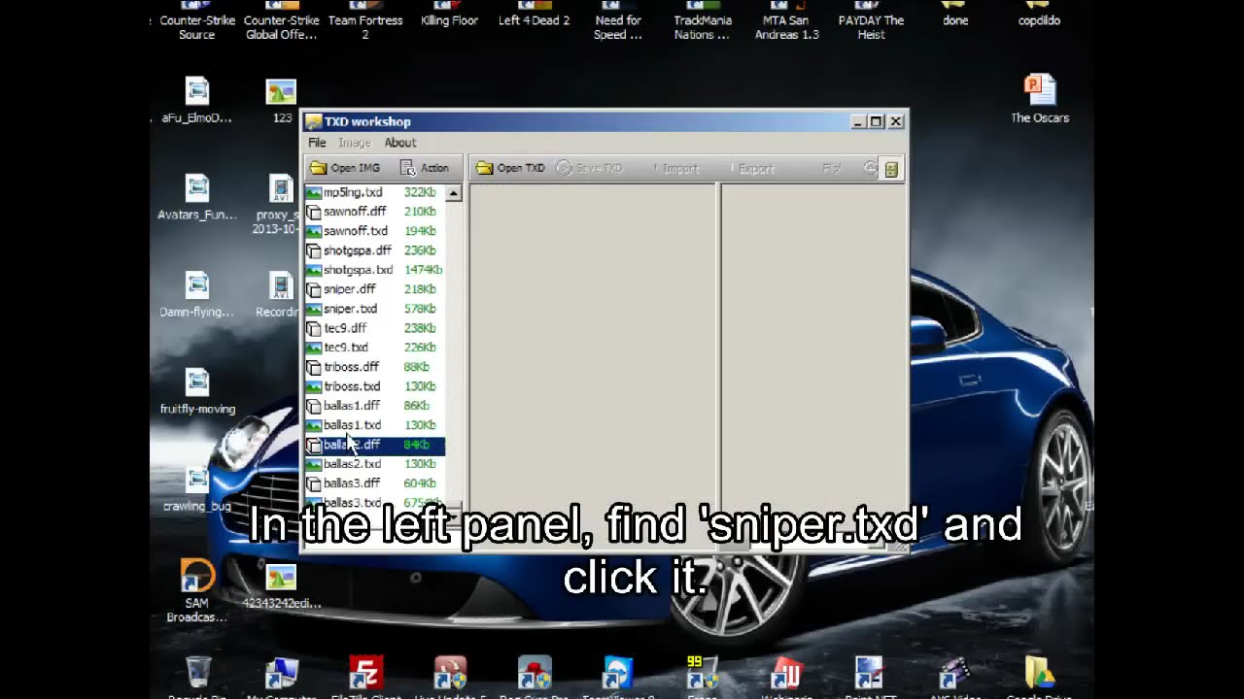Select sawnoff.txd in the file list
The width and height of the screenshot is (1244, 699).
[x=375, y=231]
